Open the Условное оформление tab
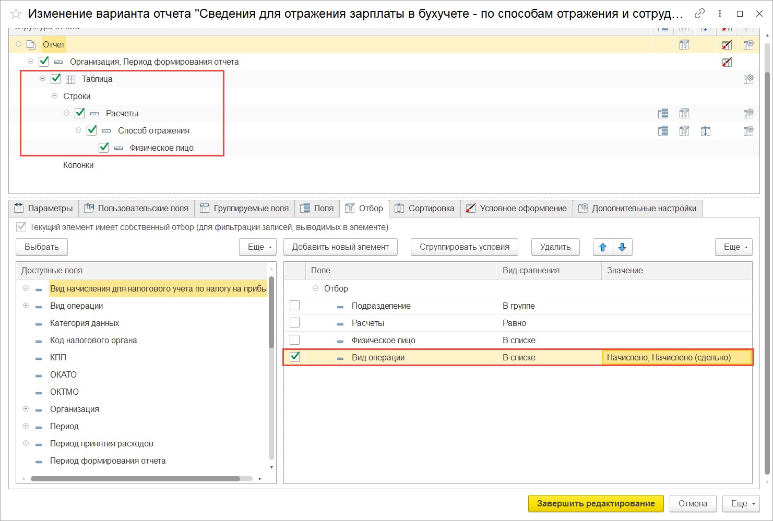This screenshot has height=521, width=773. click(517, 209)
